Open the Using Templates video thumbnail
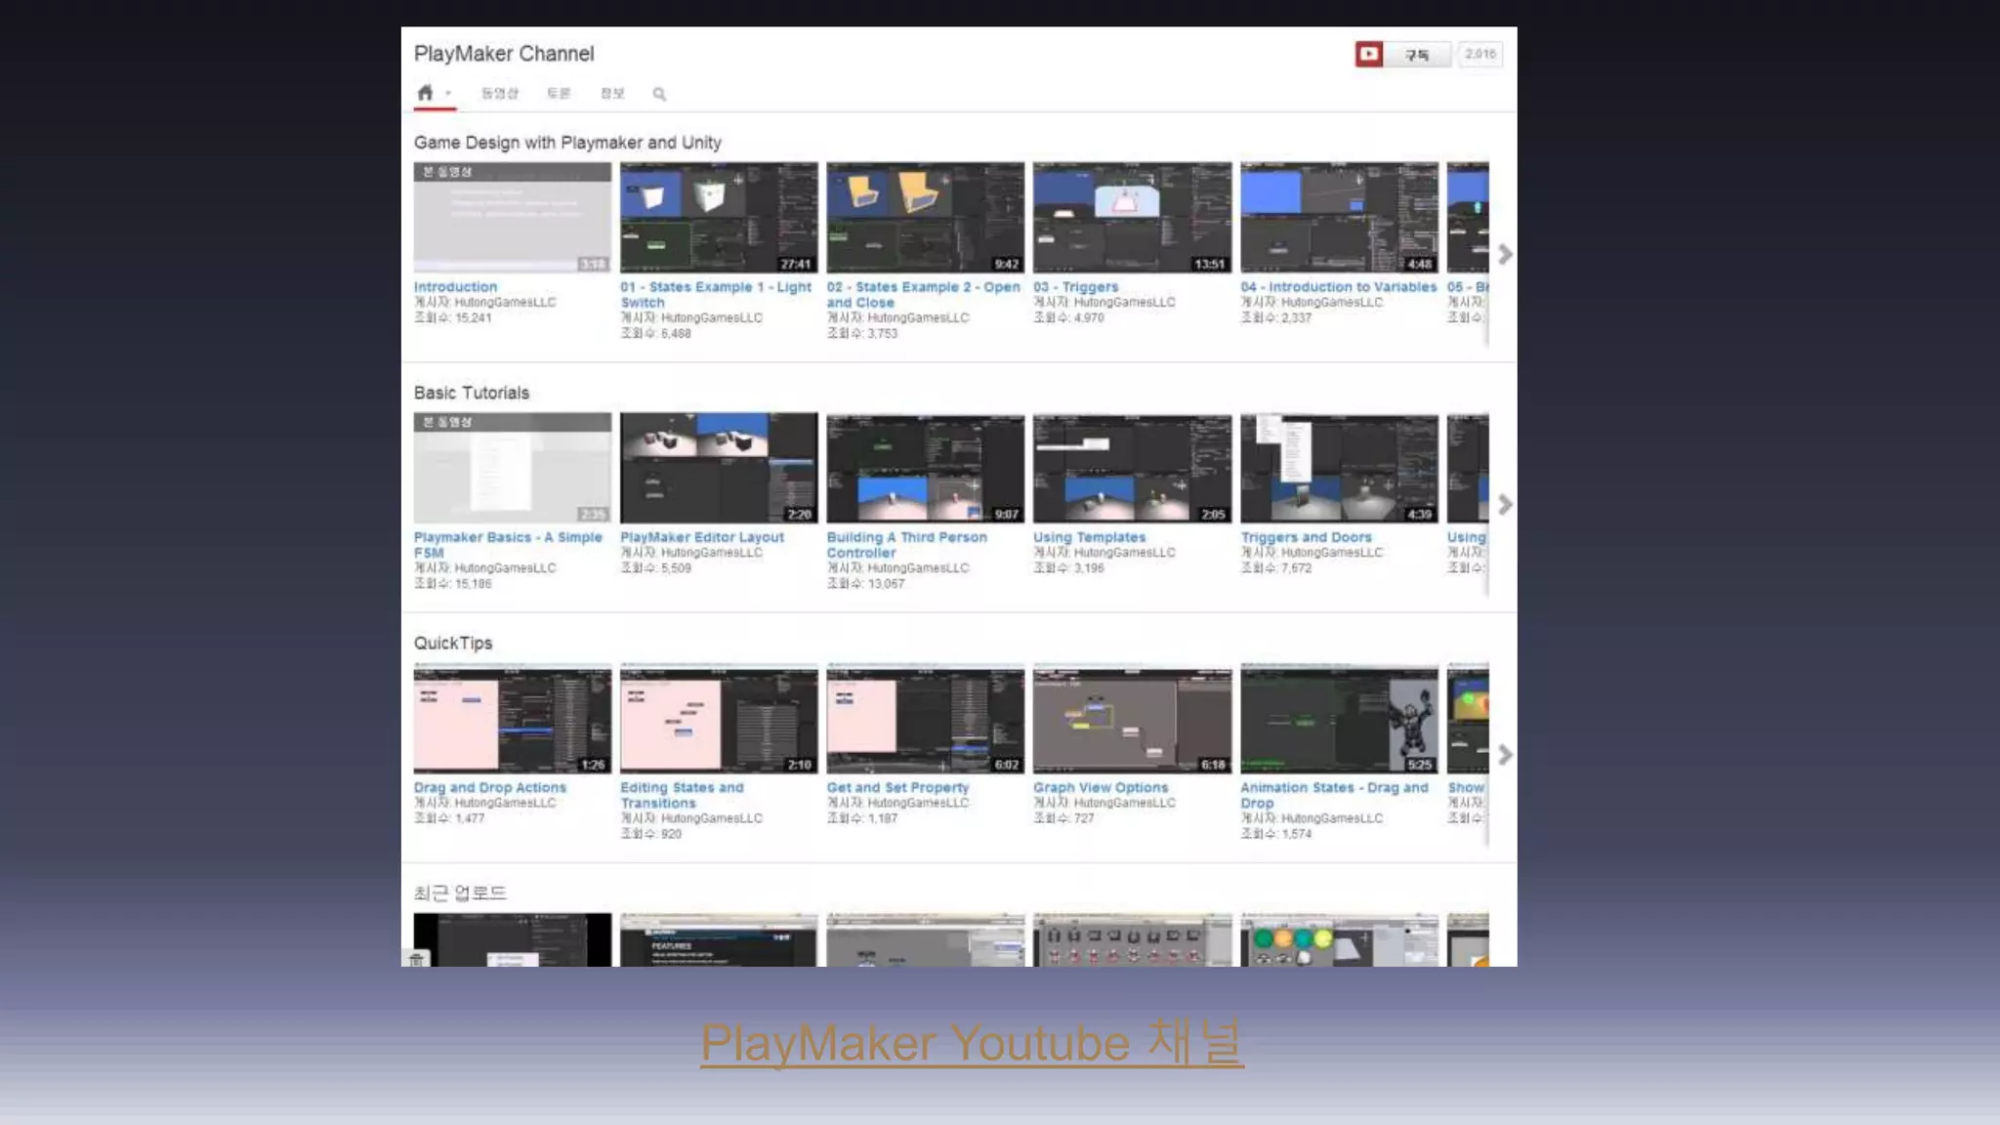This screenshot has width=2000, height=1125. pos(1133,468)
